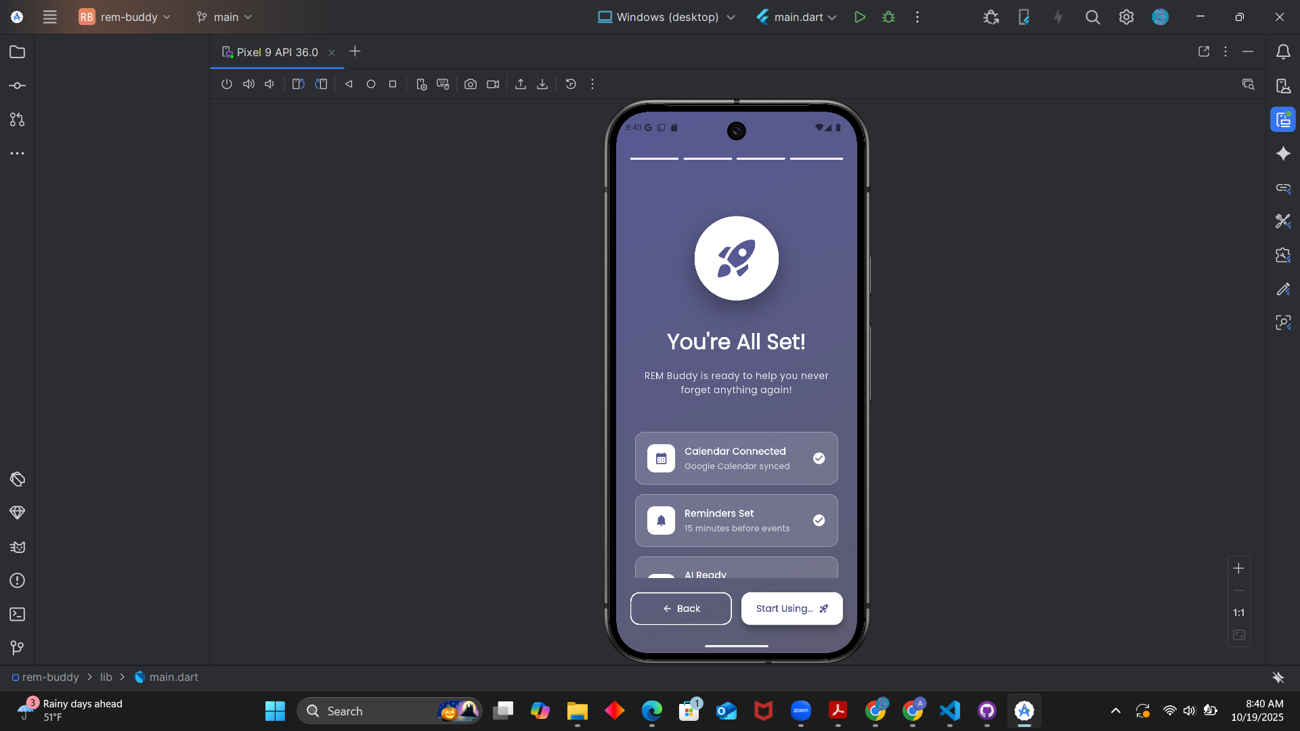
Task: Open the Gemini sparkle tool window
Action: pos(1283,154)
